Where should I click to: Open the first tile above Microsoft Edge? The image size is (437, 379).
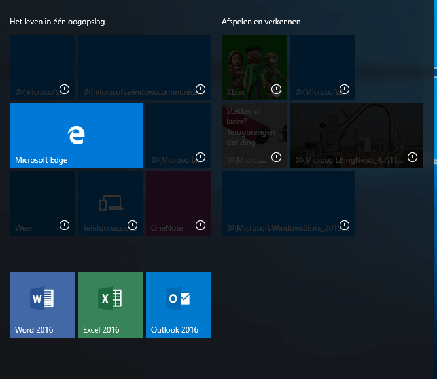(43, 67)
